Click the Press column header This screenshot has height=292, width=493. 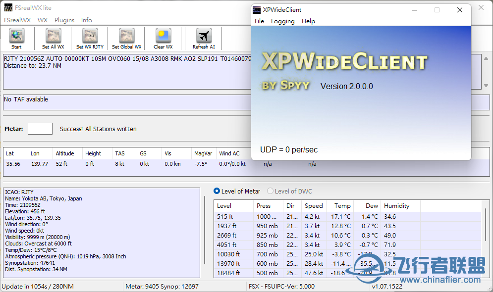268,206
